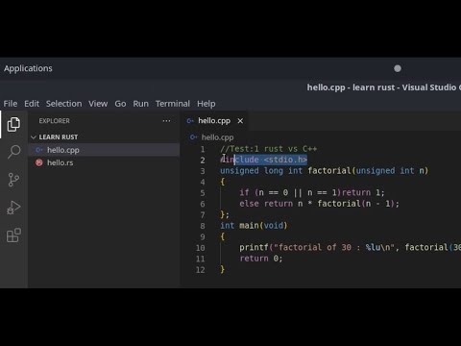Click the hello.cpp breadcrumb path
461x346 pixels.
217,137
